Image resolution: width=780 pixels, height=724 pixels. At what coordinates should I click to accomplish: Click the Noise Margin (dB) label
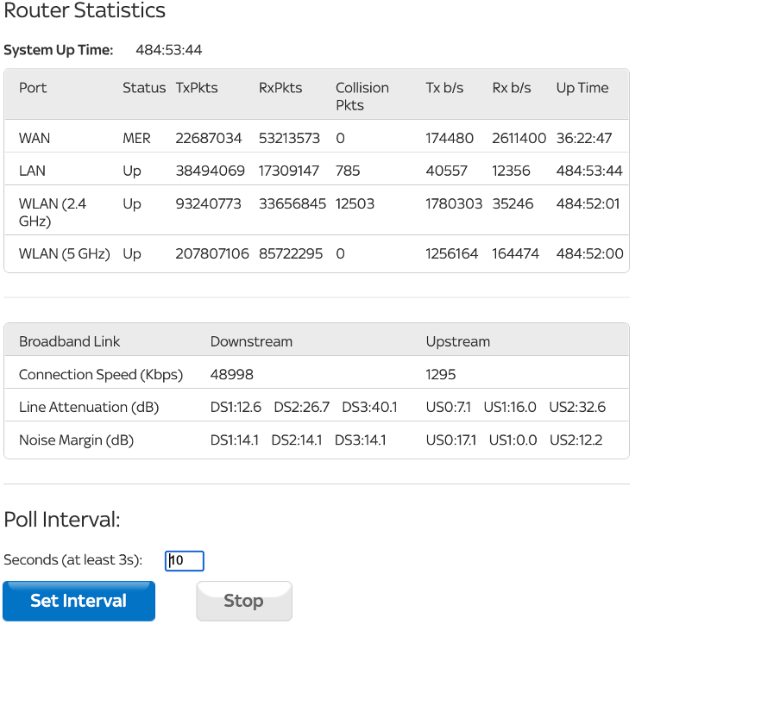click(x=76, y=440)
